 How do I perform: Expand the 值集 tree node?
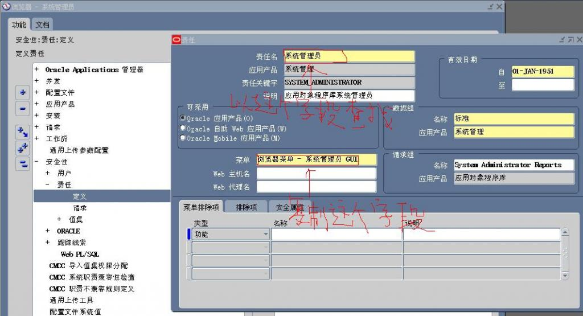[59, 219]
